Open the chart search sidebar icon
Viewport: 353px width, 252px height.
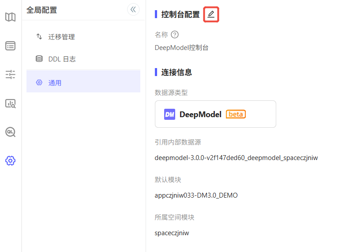coord(10,103)
